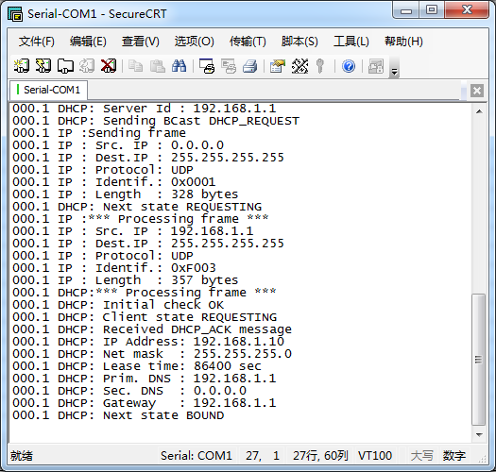Click 'Serial: COM1' in the status bar
Viewport: 496px width, 472px height.
pyautogui.click(x=197, y=456)
